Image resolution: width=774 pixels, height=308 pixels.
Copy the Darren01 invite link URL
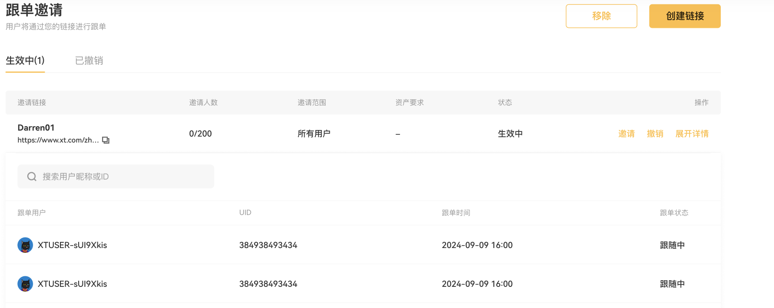click(106, 140)
